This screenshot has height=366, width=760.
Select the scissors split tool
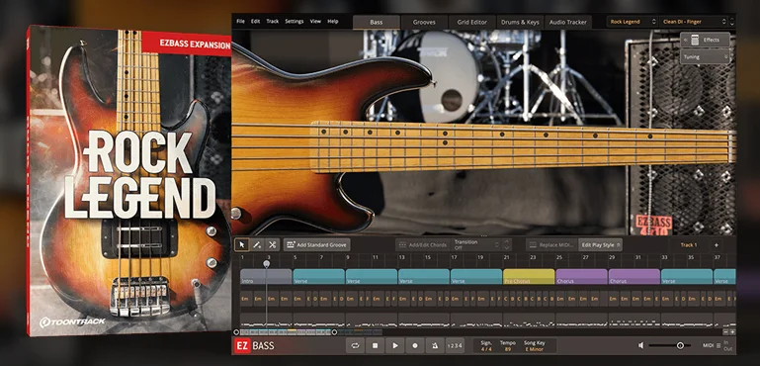pos(273,244)
